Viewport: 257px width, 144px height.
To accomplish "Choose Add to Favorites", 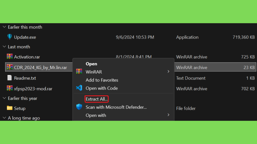I will pos(102,80).
